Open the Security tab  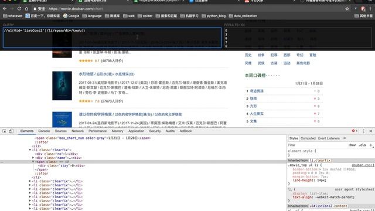155,131
